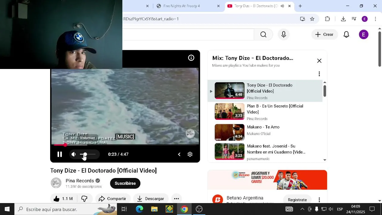Pause the video playback
Screen dimensions: 382x215
60,154
